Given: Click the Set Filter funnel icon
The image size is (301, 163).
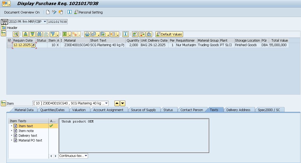Looking at the screenshot, I should tap(53, 34).
